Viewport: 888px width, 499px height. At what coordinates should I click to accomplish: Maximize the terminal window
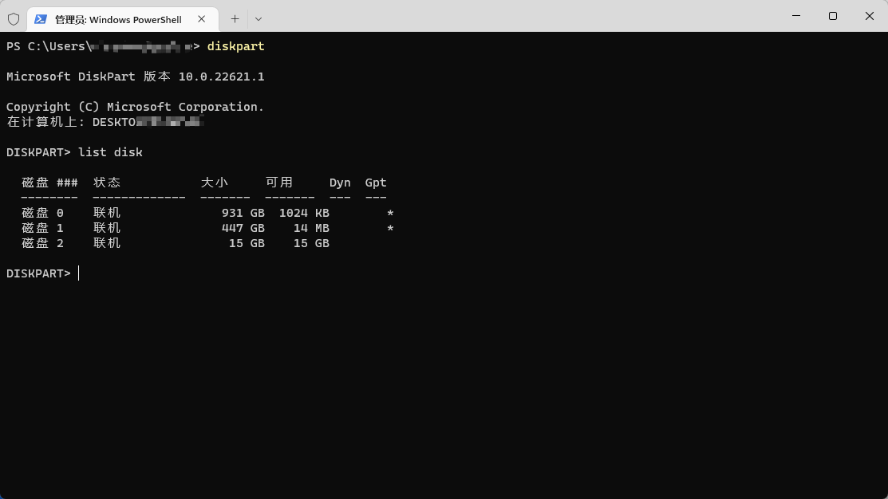(x=832, y=16)
